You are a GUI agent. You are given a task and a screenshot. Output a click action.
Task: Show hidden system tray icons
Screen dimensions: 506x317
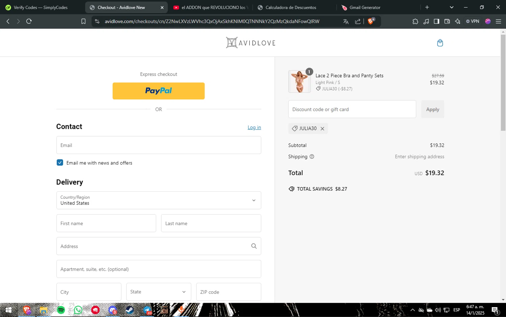pyautogui.click(x=412, y=310)
